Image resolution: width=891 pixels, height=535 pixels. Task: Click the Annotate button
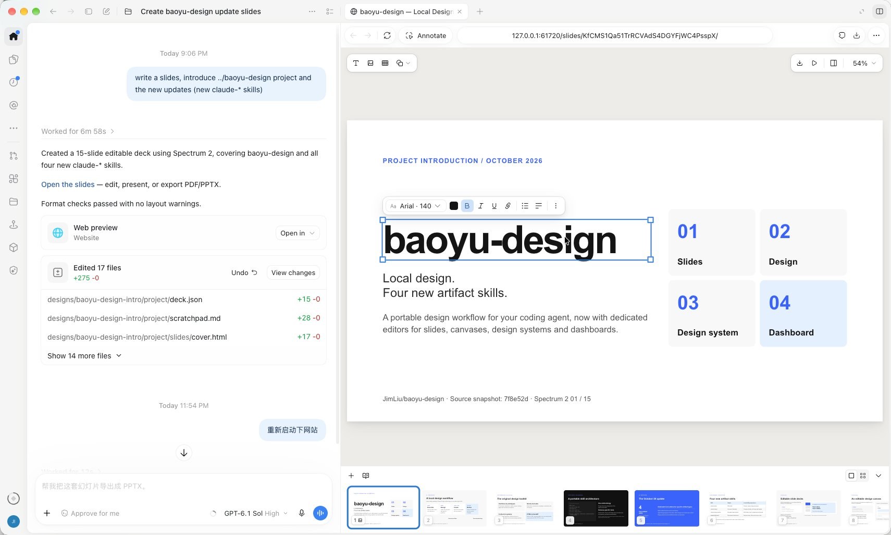426,35
